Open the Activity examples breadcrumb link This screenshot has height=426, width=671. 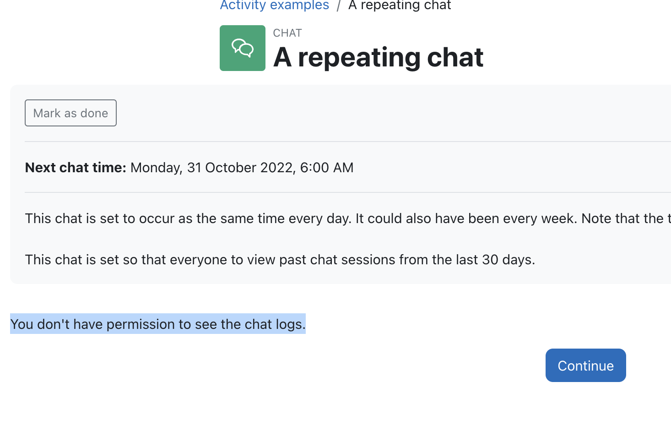274,5
